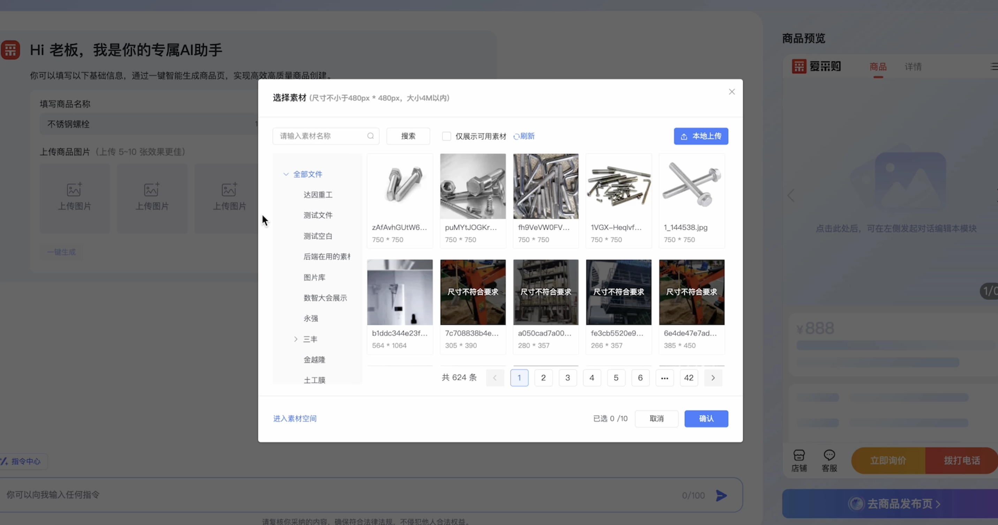This screenshot has height=525, width=998.
Task: Go to the next page using the right arrow
Action: click(x=713, y=378)
